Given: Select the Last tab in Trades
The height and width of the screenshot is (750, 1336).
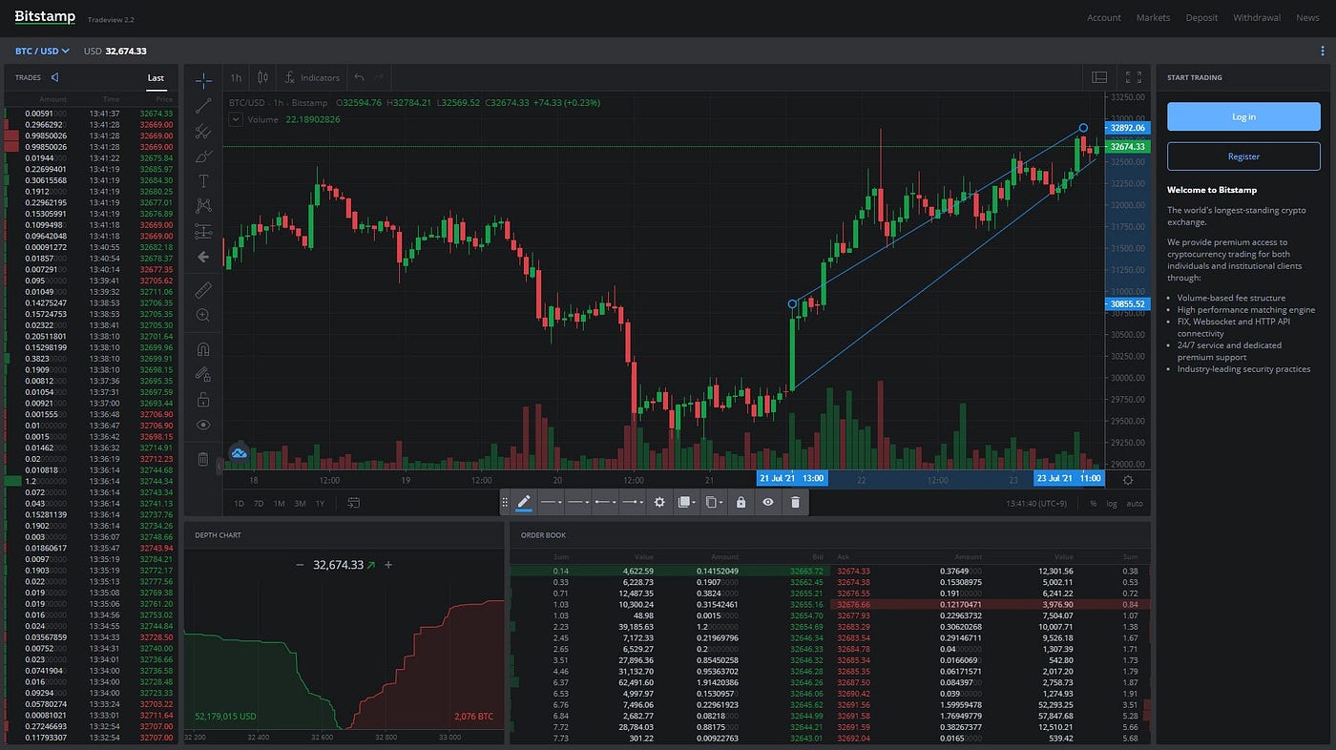Looking at the screenshot, I should pyautogui.click(x=156, y=78).
